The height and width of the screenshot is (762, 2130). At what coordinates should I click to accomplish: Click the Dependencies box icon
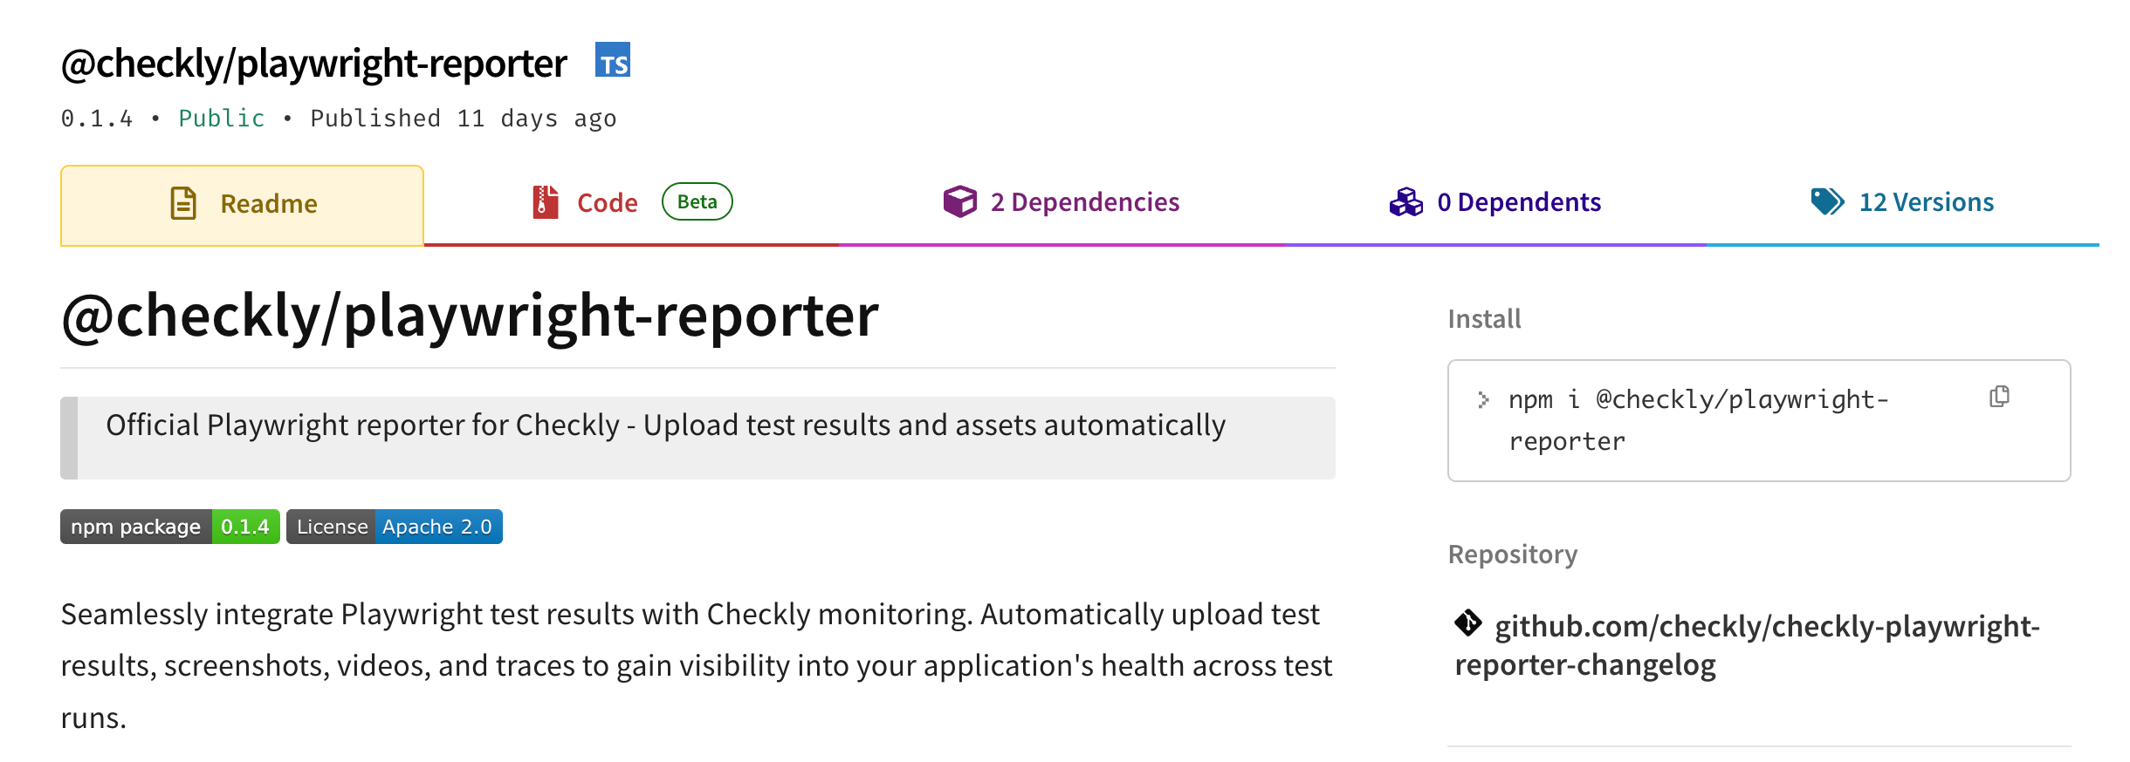pyautogui.click(x=959, y=201)
